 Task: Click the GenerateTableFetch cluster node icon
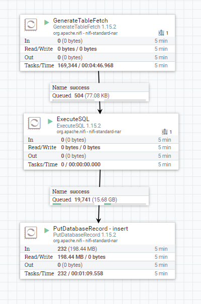click(x=161, y=33)
